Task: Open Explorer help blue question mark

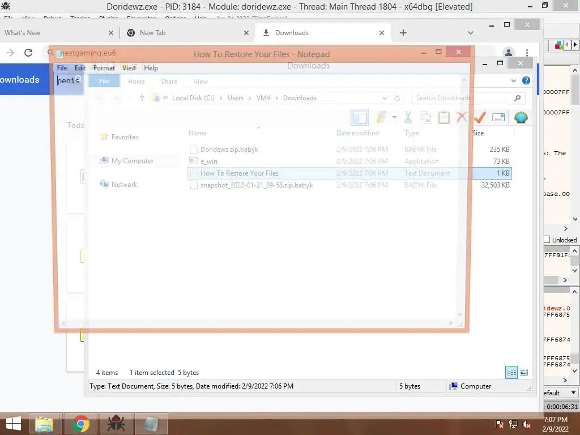Action: coord(526,80)
